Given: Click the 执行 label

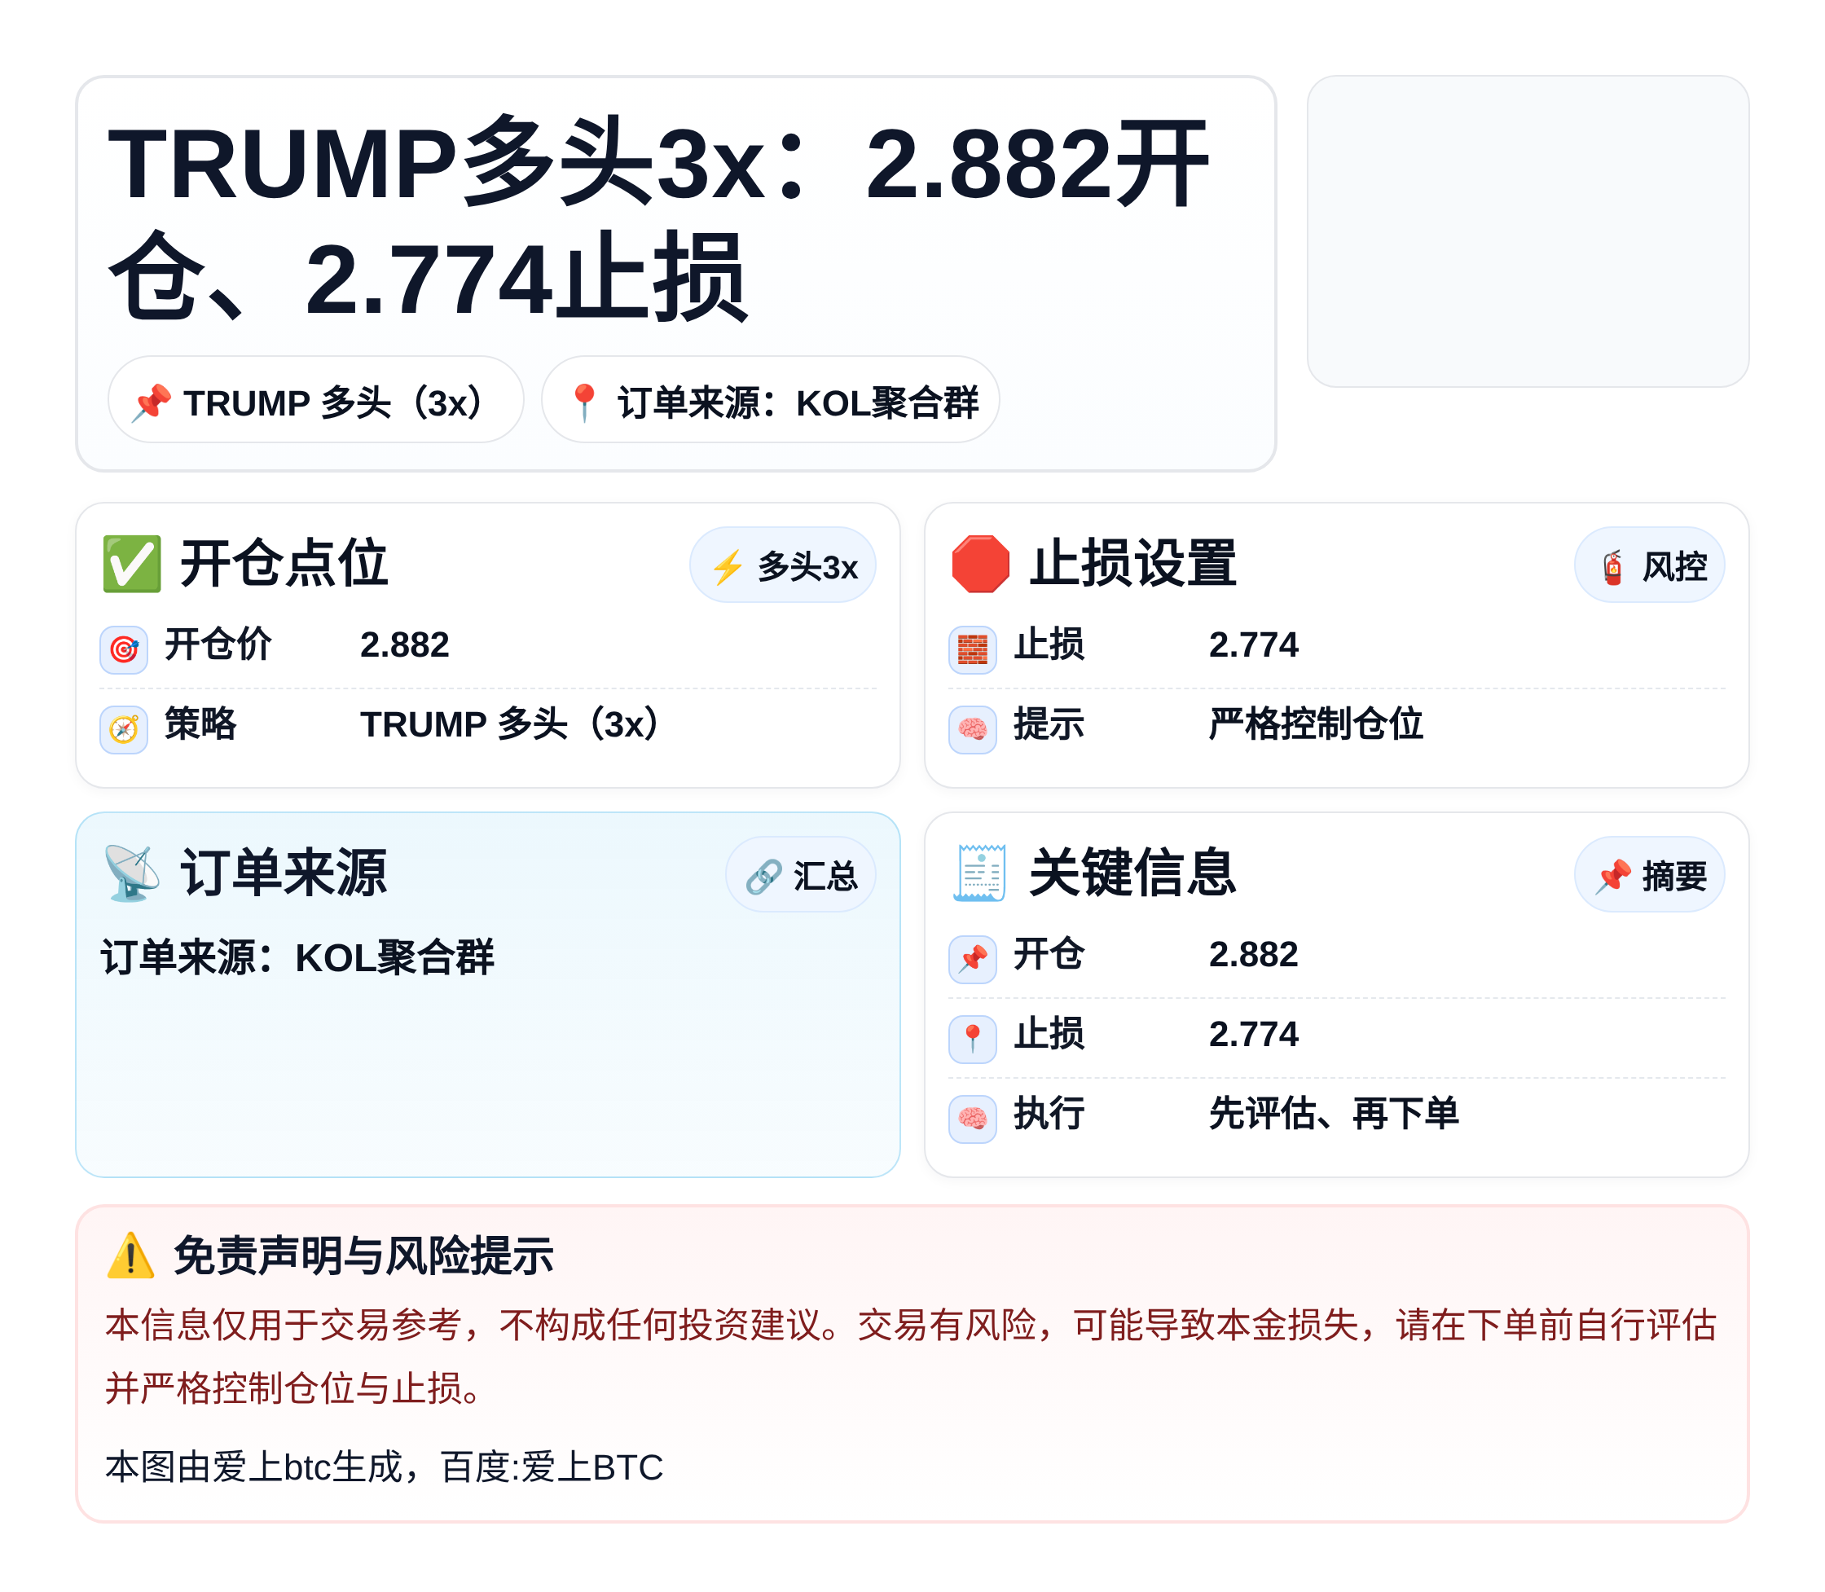Looking at the screenshot, I should pos(1049,1114).
